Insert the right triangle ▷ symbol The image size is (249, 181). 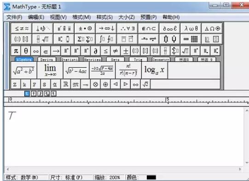[126, 84]
